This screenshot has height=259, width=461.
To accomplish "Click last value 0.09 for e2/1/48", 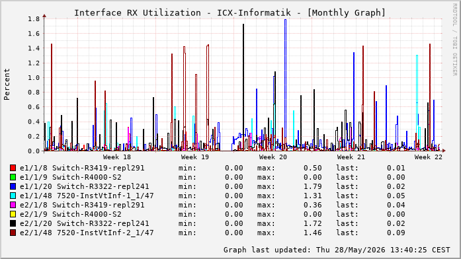I will point(396,233).
